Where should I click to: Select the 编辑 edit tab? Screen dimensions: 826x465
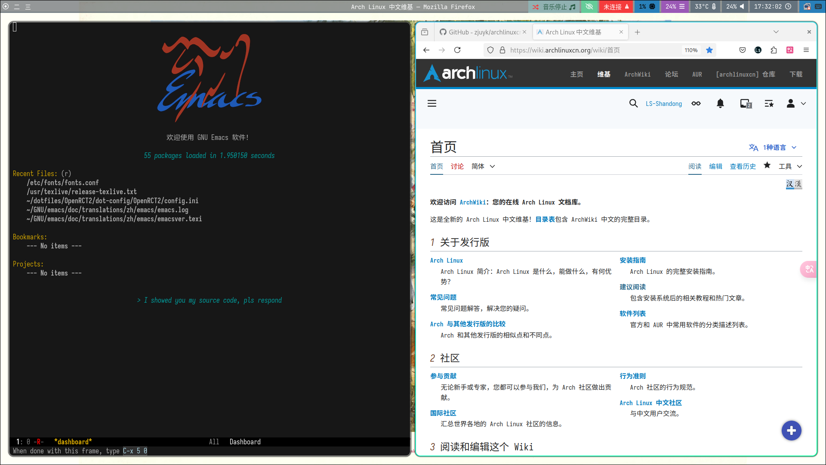click(x=715, y=166)
